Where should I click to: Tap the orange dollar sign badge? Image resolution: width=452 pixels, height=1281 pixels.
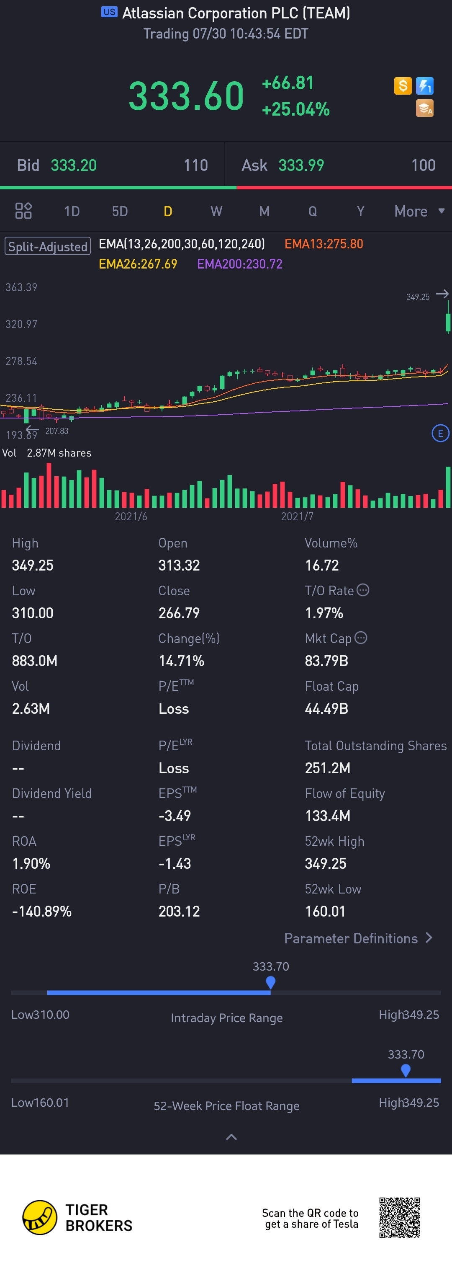pos(403,85)
